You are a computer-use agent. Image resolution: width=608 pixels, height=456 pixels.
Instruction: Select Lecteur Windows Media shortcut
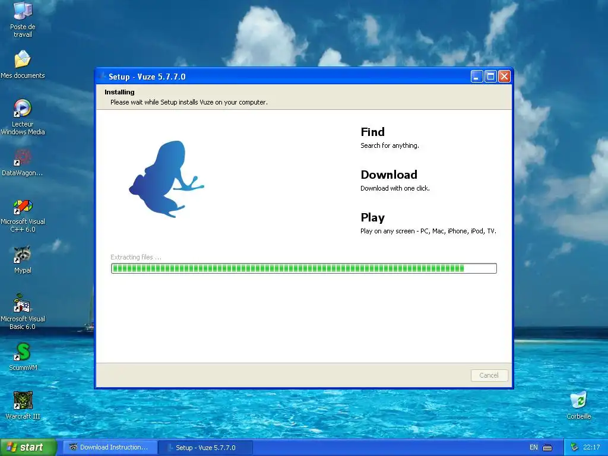tap(23, 117)
